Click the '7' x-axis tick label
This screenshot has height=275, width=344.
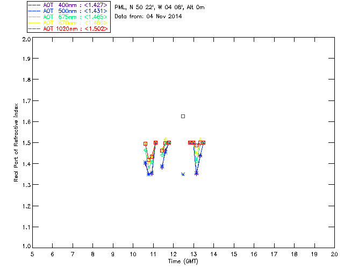tap(73, 255)
